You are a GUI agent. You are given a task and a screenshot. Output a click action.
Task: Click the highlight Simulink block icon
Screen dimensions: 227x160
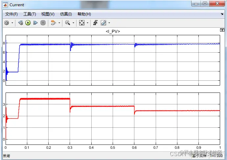click(x=54, y=23)
